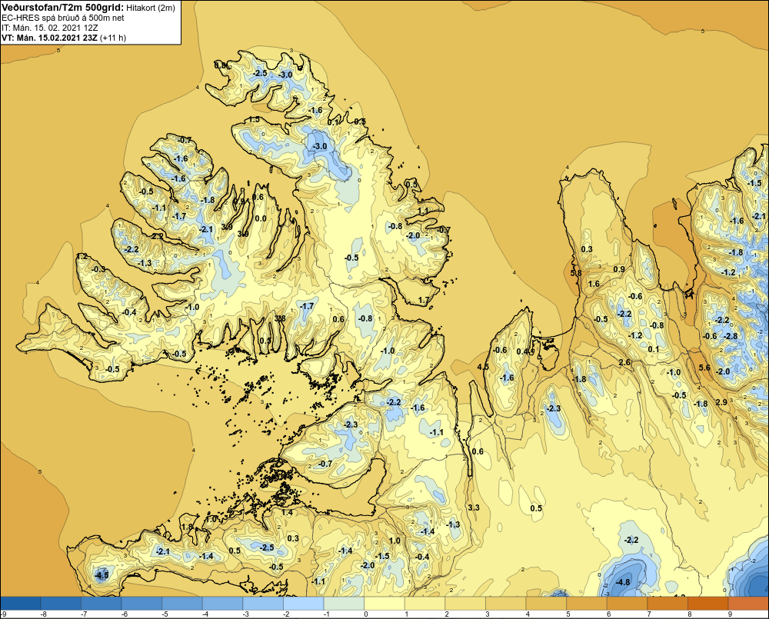Click the '5.6' temperature value on the map
The height and width of the screenshot is (619, 769).
704,368
